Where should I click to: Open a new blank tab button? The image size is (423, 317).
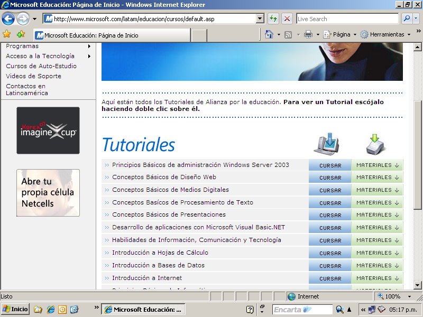(199, 35)
